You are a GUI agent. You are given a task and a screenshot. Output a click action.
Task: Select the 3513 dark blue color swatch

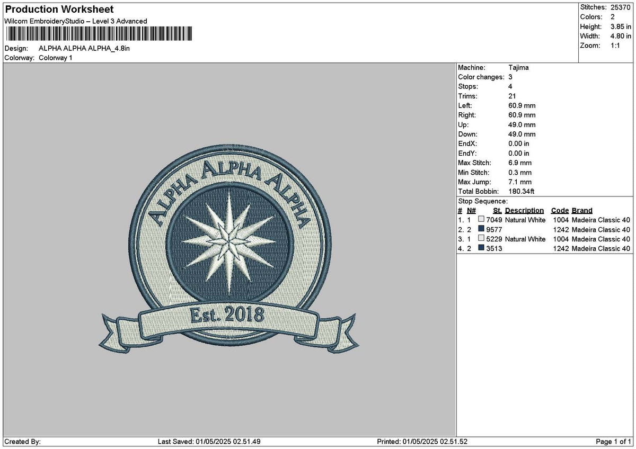pos(481,248)
